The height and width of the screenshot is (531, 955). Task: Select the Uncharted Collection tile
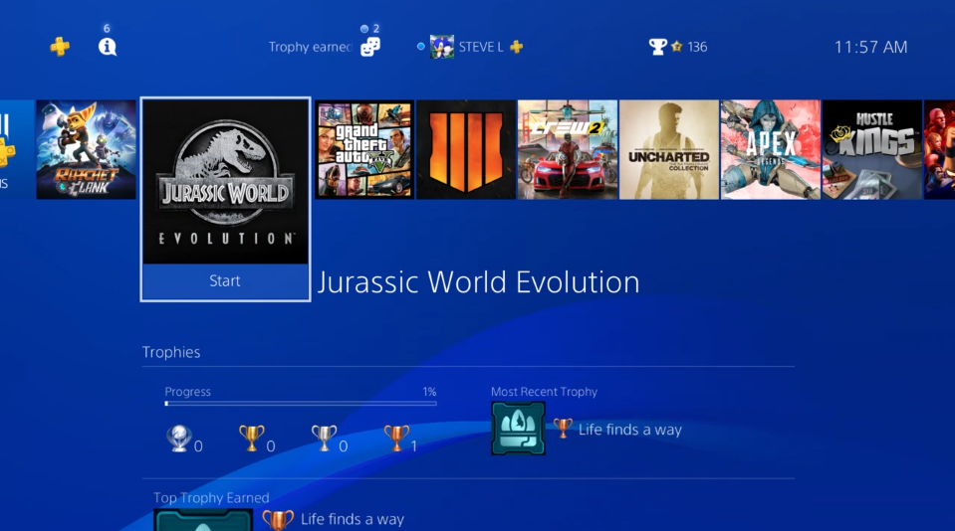coord(669,149)
